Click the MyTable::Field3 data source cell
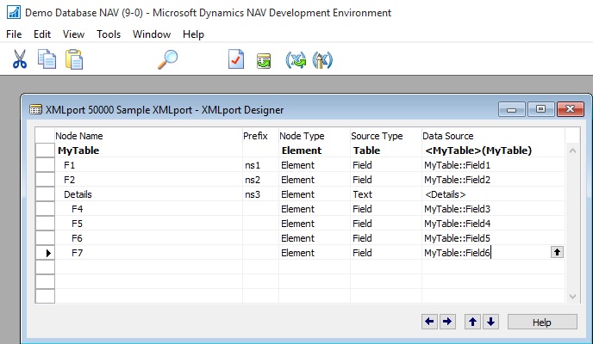 tap(493, 209)
